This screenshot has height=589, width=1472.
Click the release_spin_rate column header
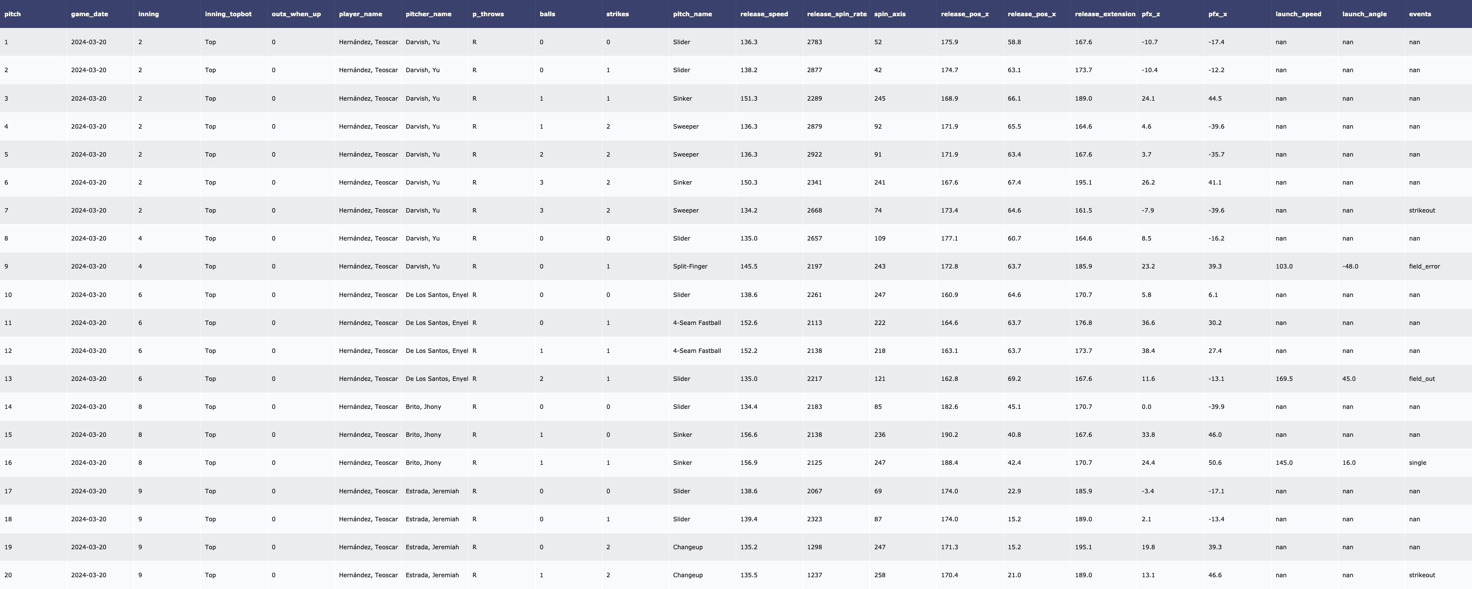(x=836, y=14)
